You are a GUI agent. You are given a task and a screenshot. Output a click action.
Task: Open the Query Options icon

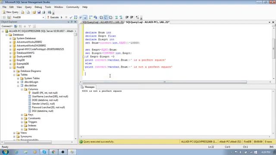click(81, 17)
